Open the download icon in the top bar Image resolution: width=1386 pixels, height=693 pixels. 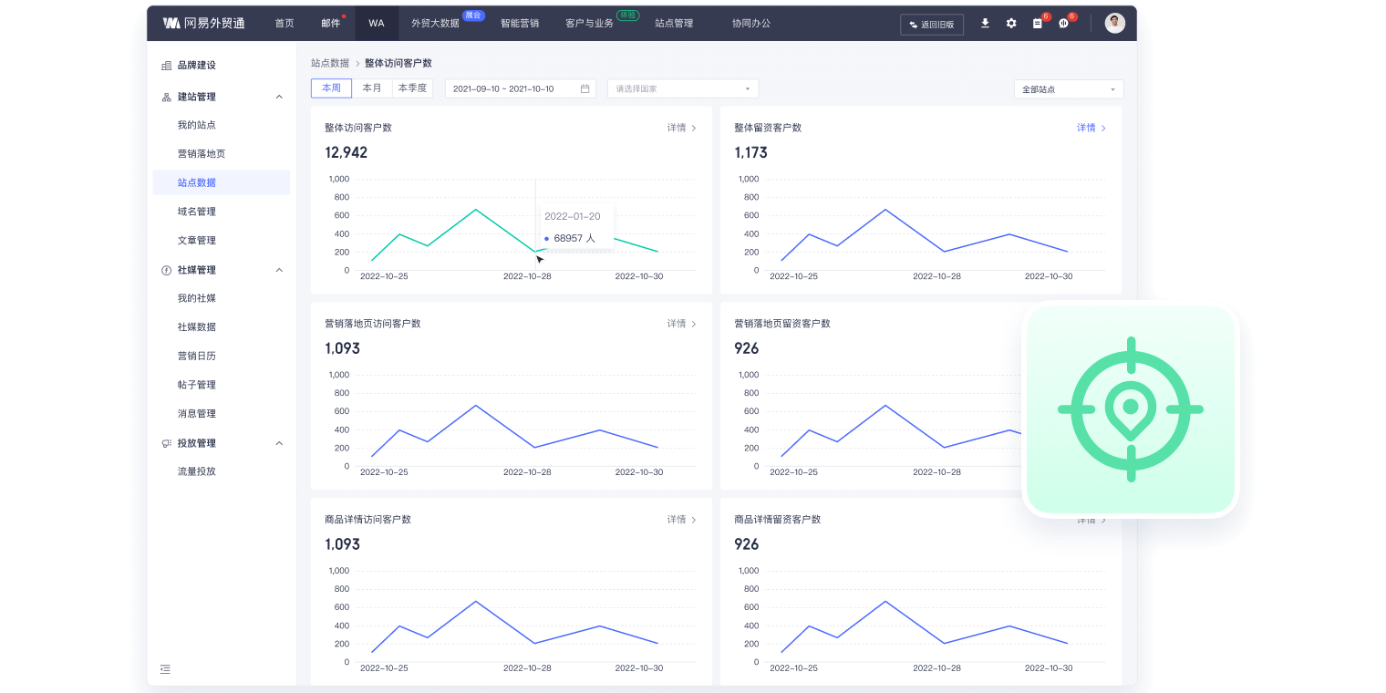[x=986, y=24]
